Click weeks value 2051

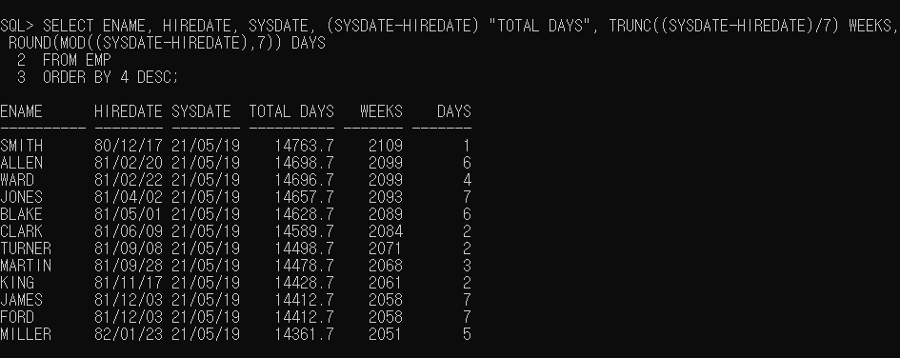click(x=386, y=334)
